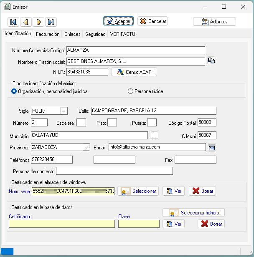This screenshot has height=257, width=254.
Task: Jump to the last record
Action: pos(51,22)
